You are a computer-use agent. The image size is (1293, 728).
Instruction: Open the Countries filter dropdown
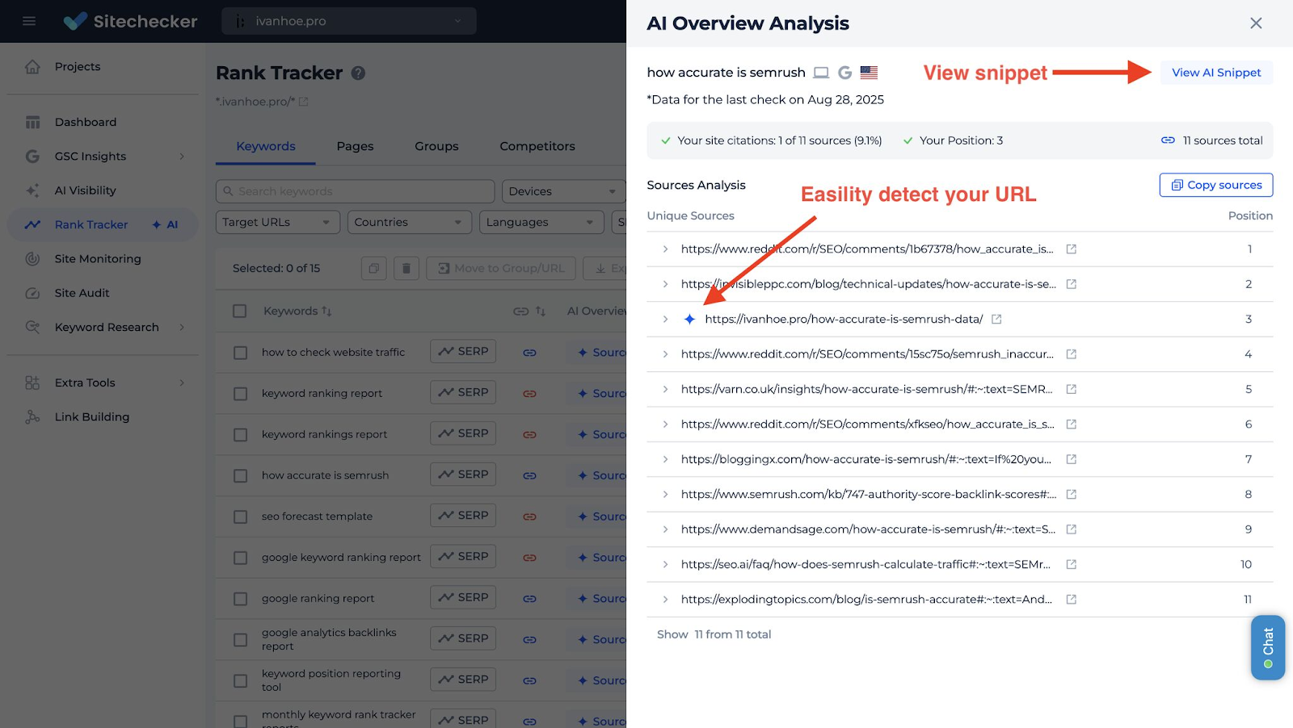click(x=409, y=223)
